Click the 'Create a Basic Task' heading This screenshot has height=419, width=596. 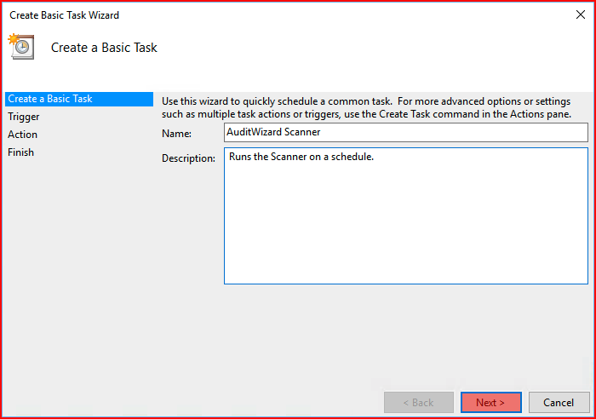tap(104, 48)
